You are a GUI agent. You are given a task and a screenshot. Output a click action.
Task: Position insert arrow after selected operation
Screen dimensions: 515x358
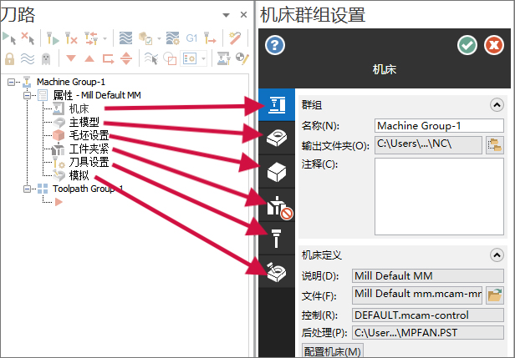108,58
